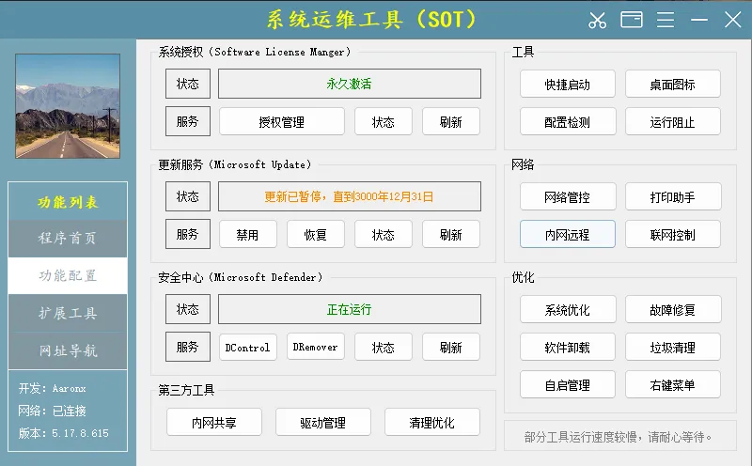
Task: Click the window panel icon in title bar
Action: coord(631,20)
